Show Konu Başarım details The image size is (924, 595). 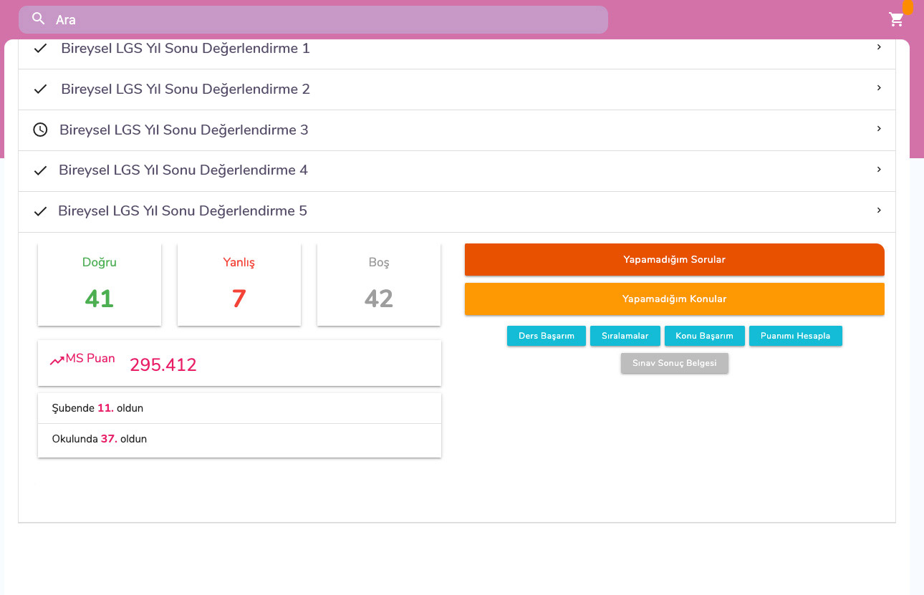704,336
